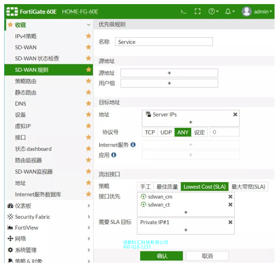Select UDP protocol option
This screenshot has width=279, height=269.
coord(166,132)
